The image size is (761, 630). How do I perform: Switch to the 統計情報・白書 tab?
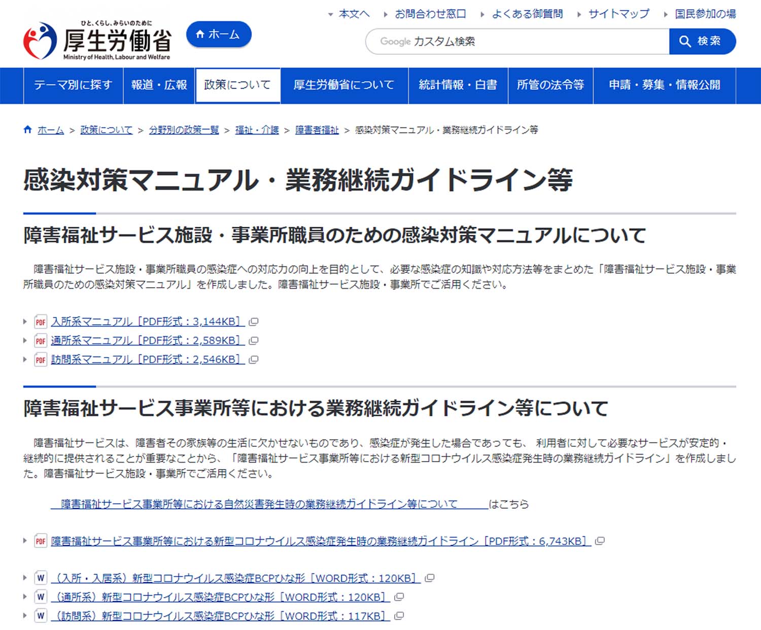[458, 85]
